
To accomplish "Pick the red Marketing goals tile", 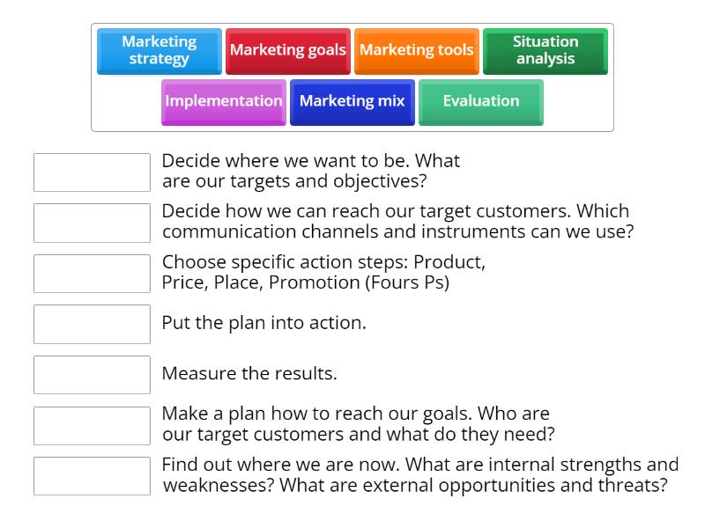I will (x=287, y=50).
